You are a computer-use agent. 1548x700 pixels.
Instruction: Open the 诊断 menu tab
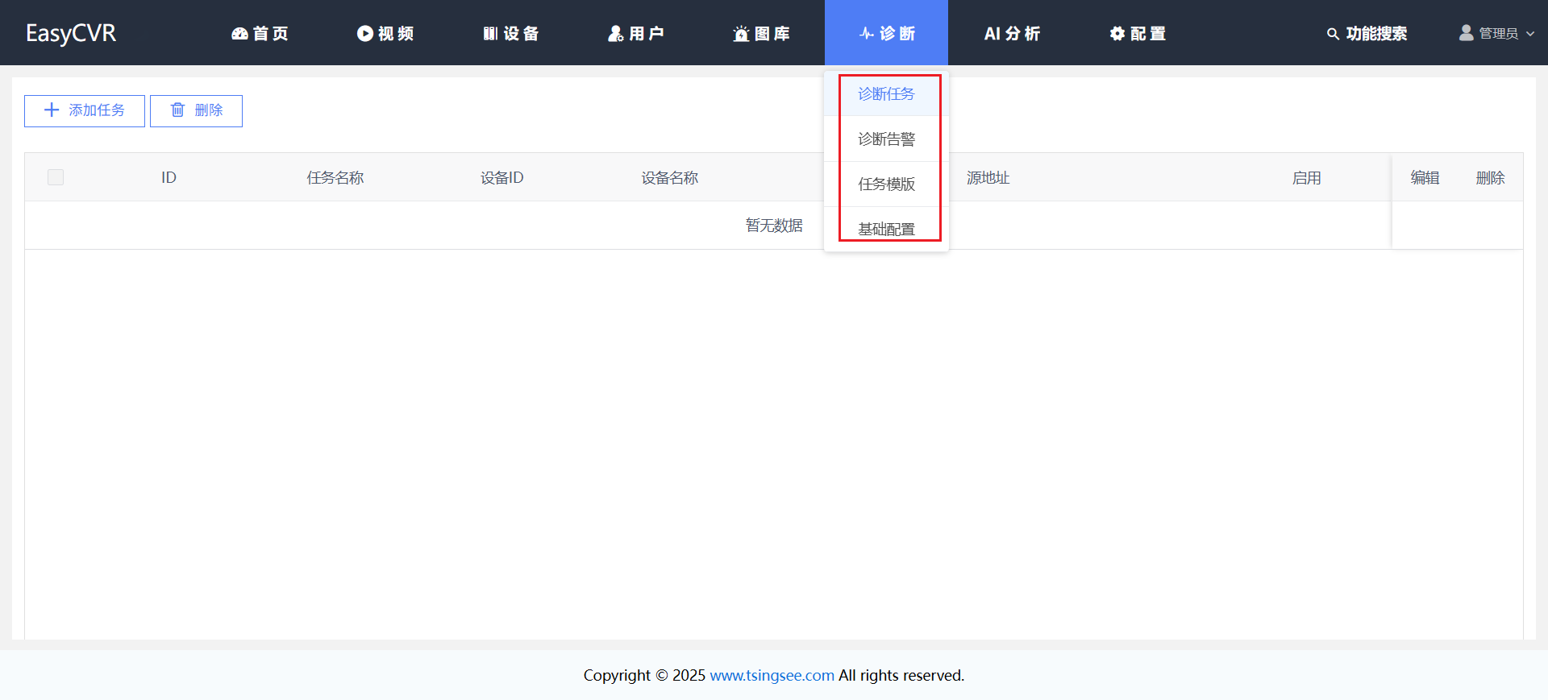tap(886, 33)
